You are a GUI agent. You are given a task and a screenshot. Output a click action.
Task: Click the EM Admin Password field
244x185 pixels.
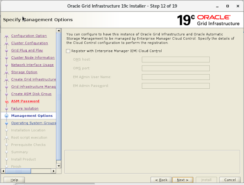tap(176, 86)
